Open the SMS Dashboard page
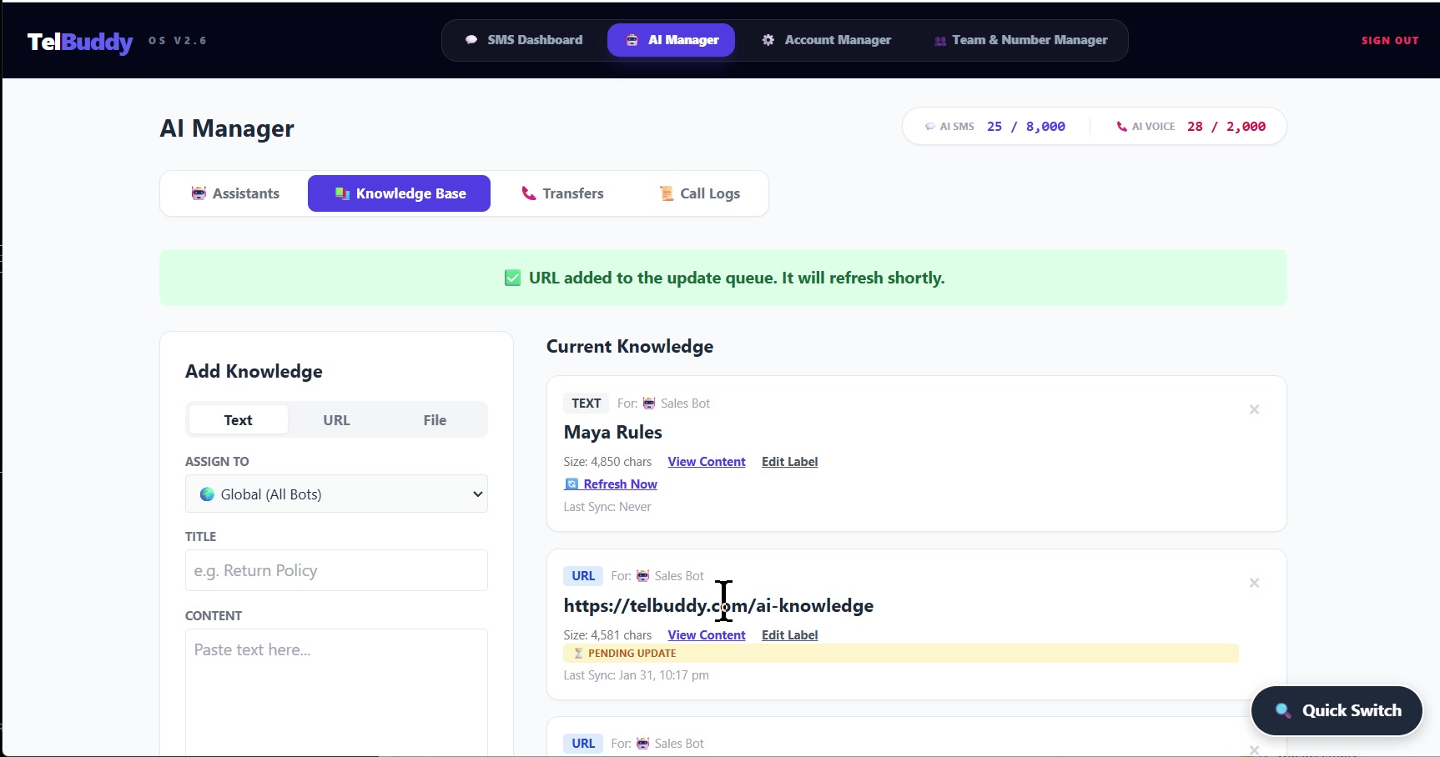Screen dimensions: 1440x757 pos(524,40)
